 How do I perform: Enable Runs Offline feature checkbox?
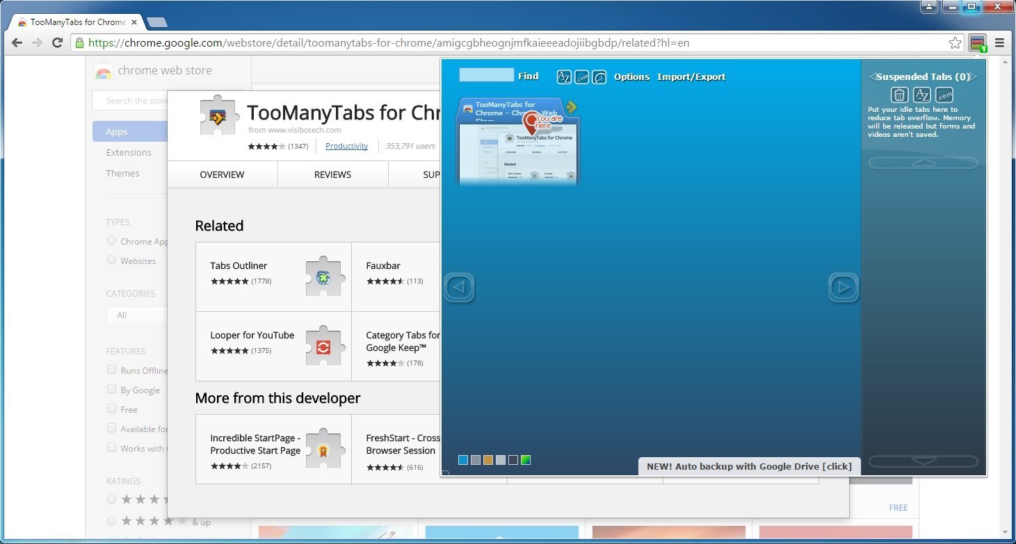point(111,370)
